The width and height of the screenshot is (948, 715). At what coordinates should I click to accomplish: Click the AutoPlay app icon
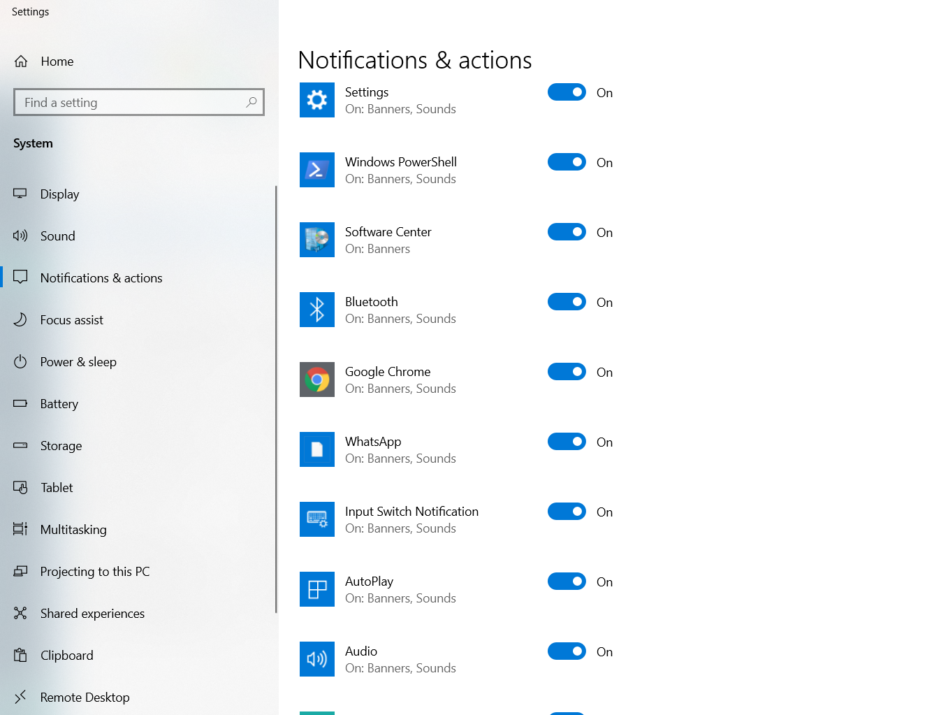[316, 589]
